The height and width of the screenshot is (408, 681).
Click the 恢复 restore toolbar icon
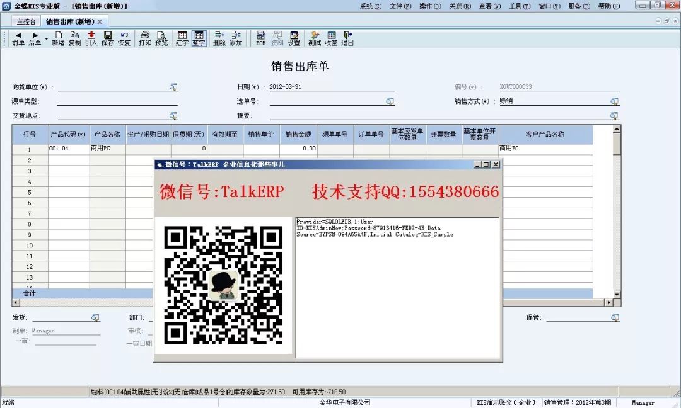[124, 38]
